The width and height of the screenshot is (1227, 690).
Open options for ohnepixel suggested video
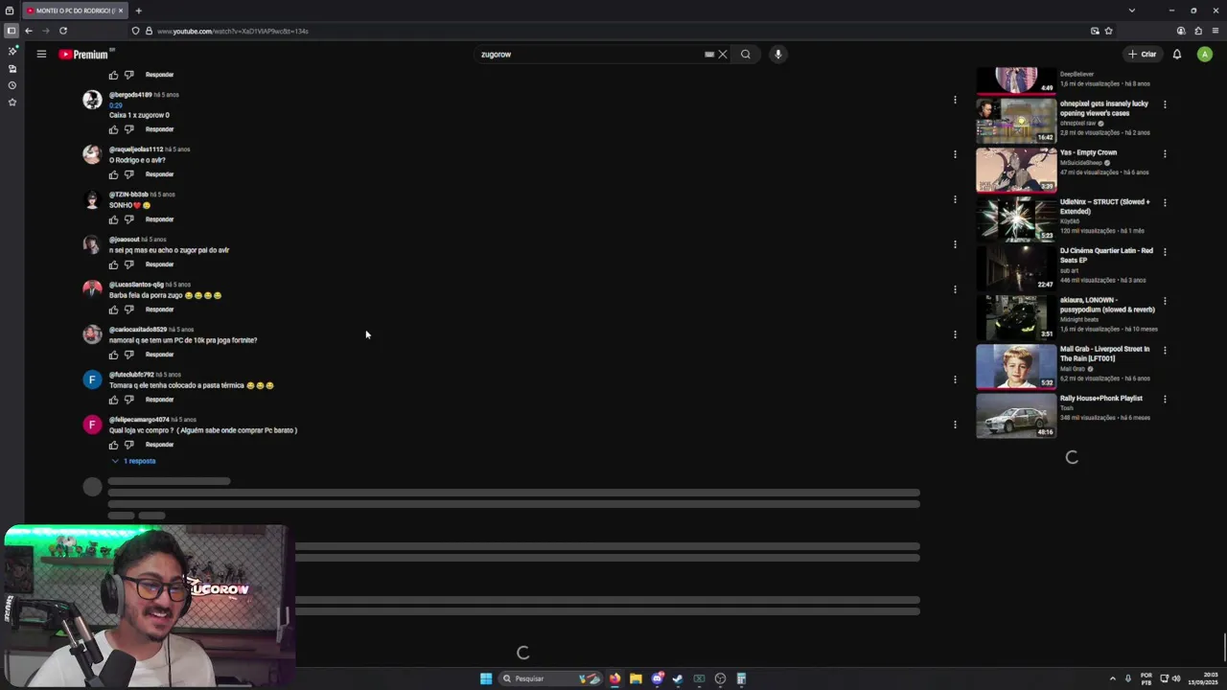pyautogui.click(x=1165, y=104)
